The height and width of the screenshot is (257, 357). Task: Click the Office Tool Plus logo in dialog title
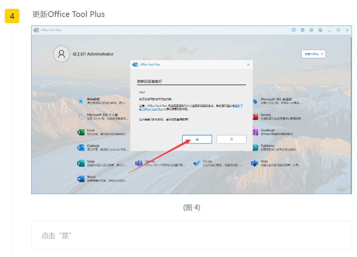click(135, 65)
